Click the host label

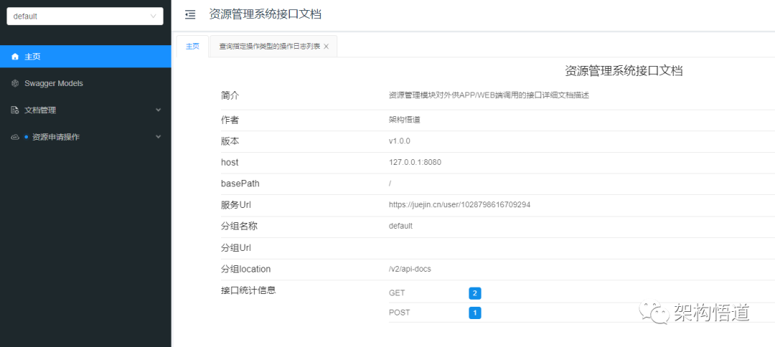tap(230, 162)
